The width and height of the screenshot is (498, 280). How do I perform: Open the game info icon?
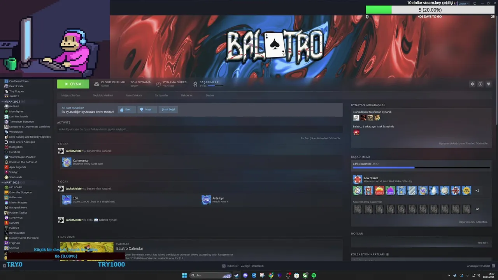click(x=480, y=84)
